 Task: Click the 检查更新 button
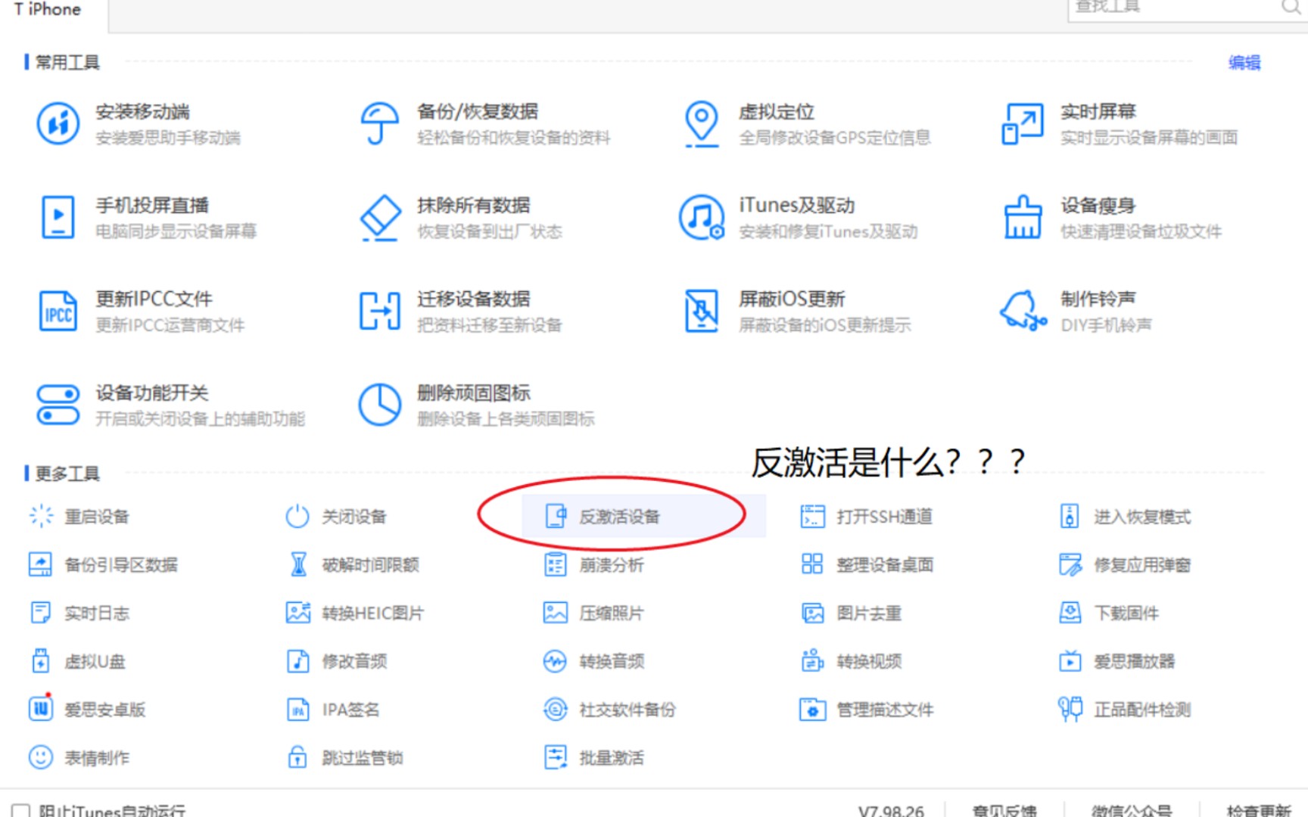coord(1259,811)
